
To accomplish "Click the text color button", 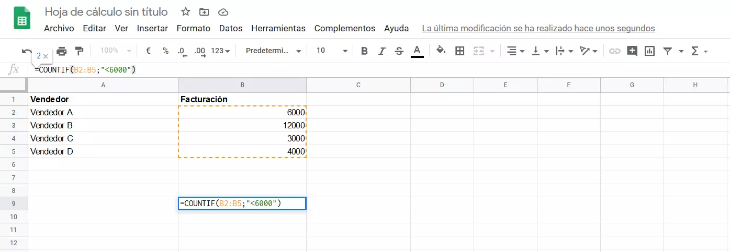I will click(x=417, y=51).
